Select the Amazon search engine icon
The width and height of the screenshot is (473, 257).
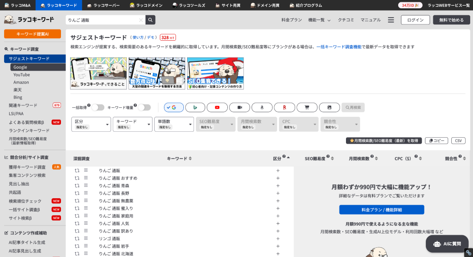[262, 107]
